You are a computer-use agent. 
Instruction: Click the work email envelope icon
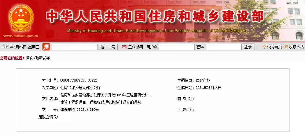pos(124,47)
